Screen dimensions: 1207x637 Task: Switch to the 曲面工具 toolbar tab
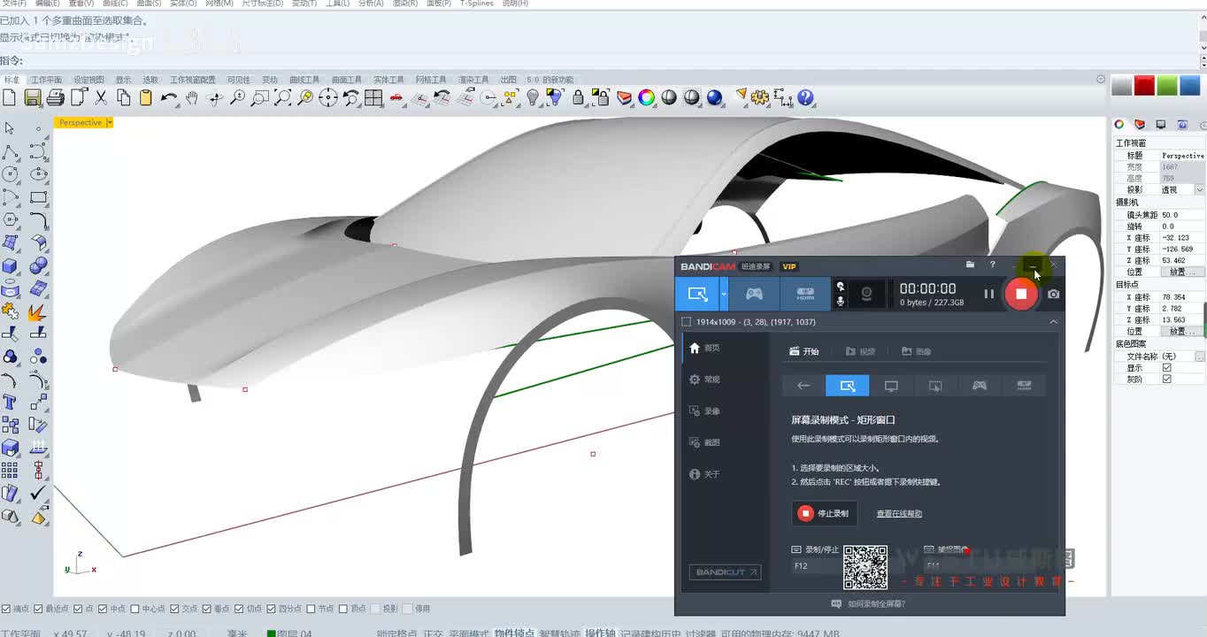coord(346,80)
